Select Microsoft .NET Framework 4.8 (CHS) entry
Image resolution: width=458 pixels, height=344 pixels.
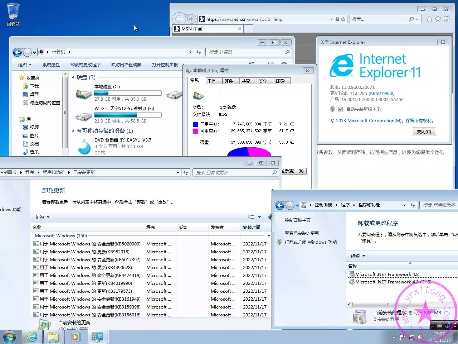[x=390, y=282]
